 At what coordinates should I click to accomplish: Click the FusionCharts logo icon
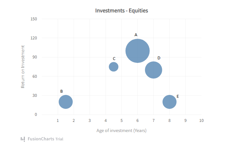click(x=23, y=139)
